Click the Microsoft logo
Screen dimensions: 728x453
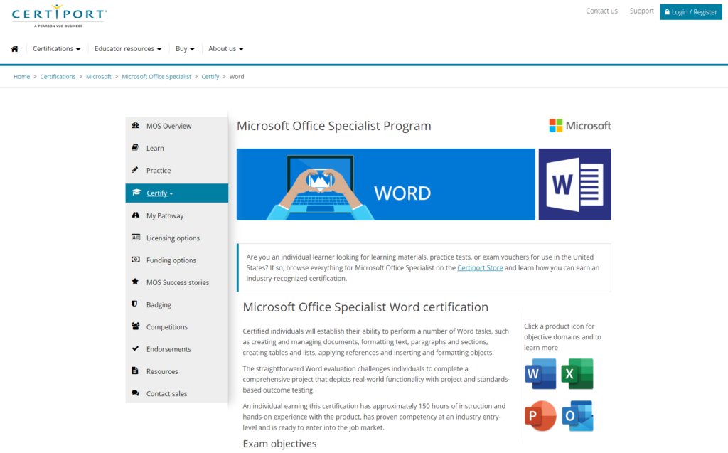coord(579,125)
